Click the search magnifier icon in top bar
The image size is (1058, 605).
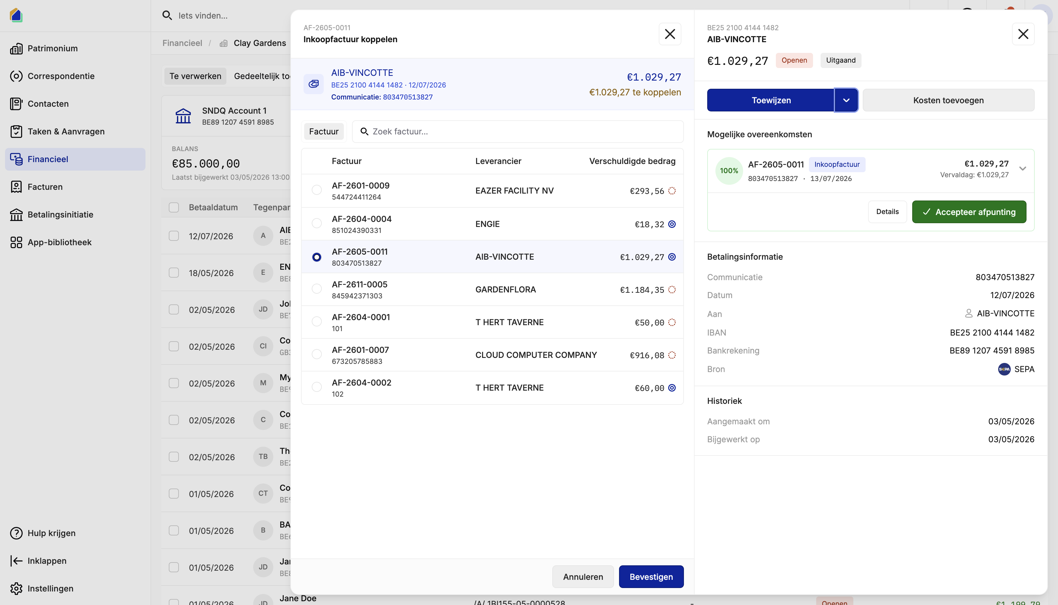[167, 15]
